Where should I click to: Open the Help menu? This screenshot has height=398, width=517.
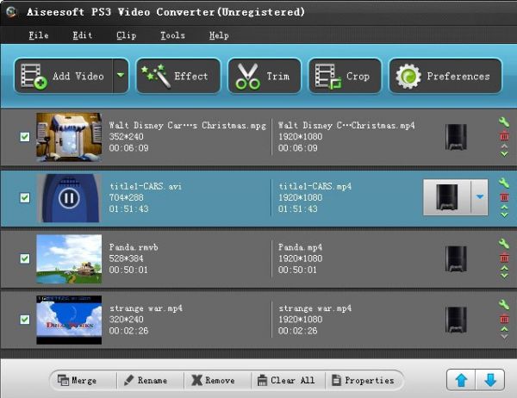219,35
